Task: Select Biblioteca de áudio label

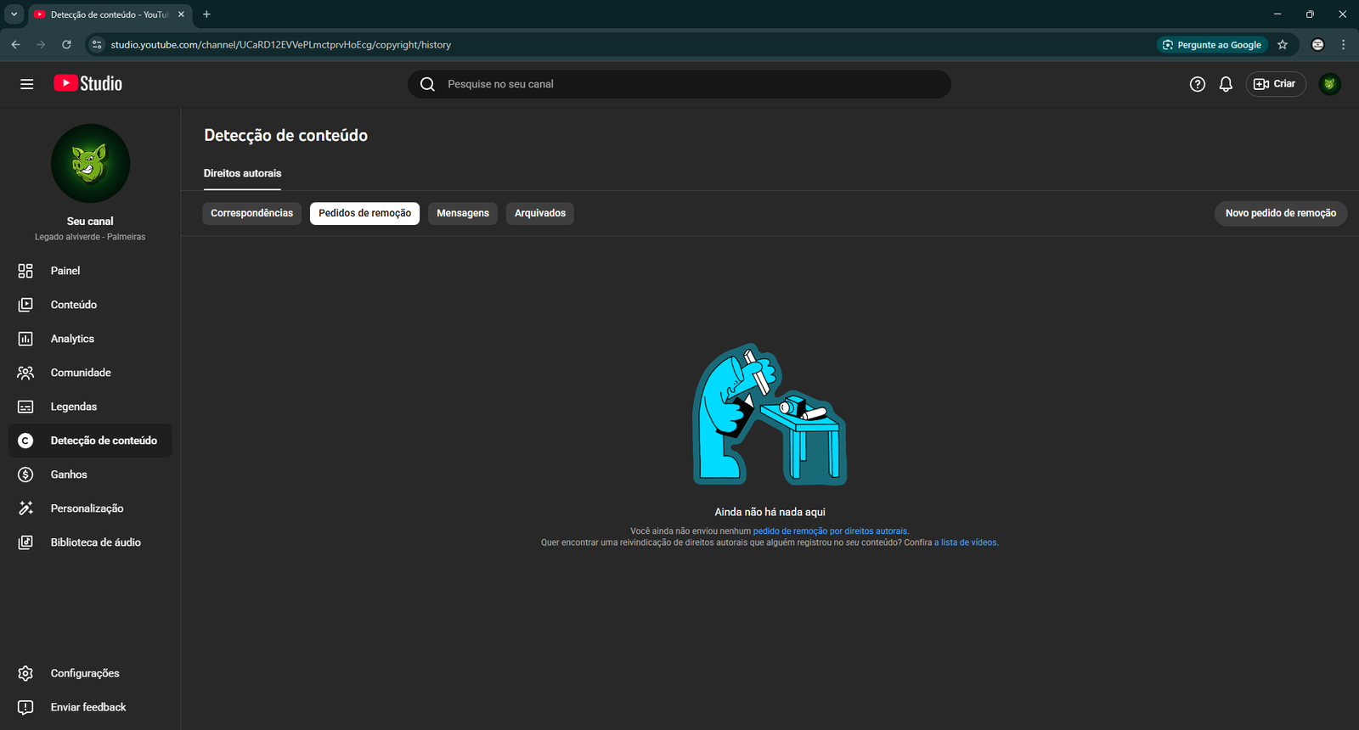Action: (x=96, y=542)
